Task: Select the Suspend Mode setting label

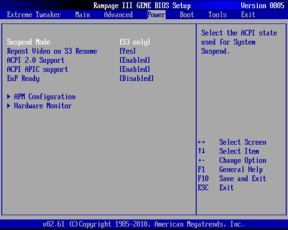Action: pos(28,42)
